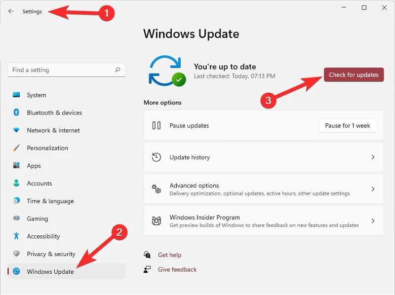
Task: Click the System monitor icon in sidebar
Action: [16, 95]
